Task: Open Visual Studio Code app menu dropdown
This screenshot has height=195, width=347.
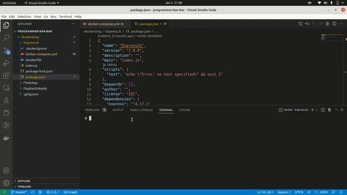Action: click(41, 3)
